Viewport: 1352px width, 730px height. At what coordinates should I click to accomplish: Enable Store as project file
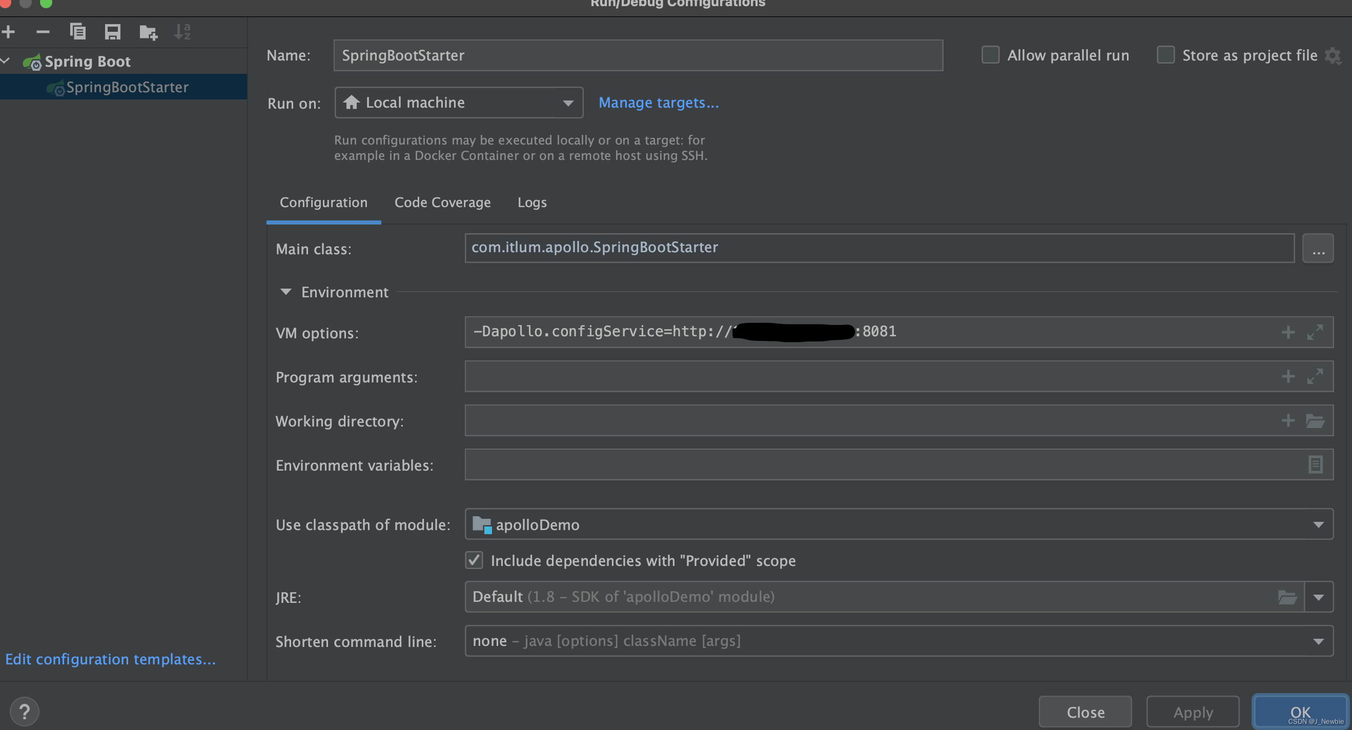point(1165,54)
